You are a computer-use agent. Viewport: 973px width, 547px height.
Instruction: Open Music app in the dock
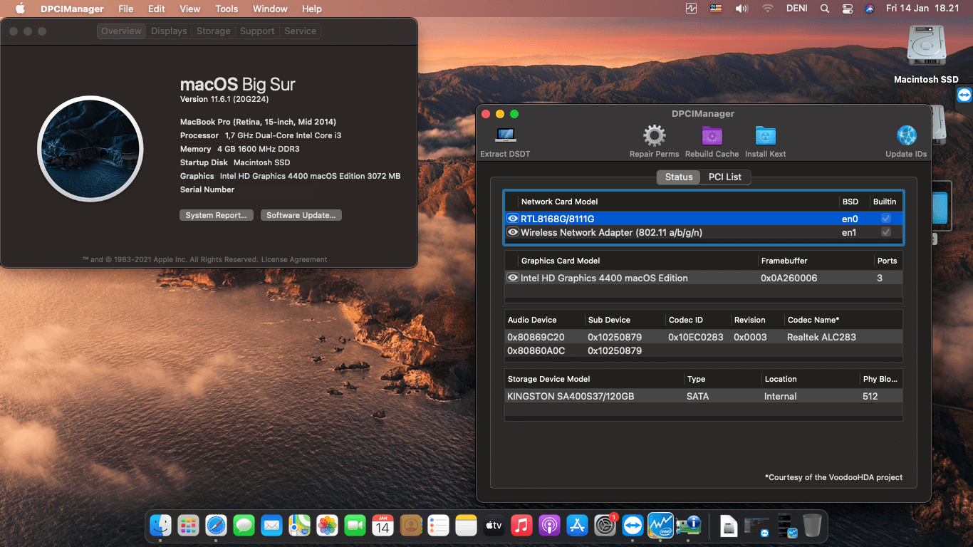coord(521,526)
